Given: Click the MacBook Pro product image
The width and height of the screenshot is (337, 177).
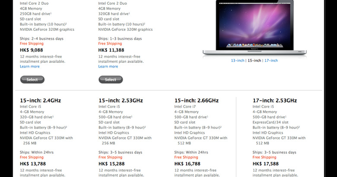Looking at the screenshot, I should click(254, 28).
